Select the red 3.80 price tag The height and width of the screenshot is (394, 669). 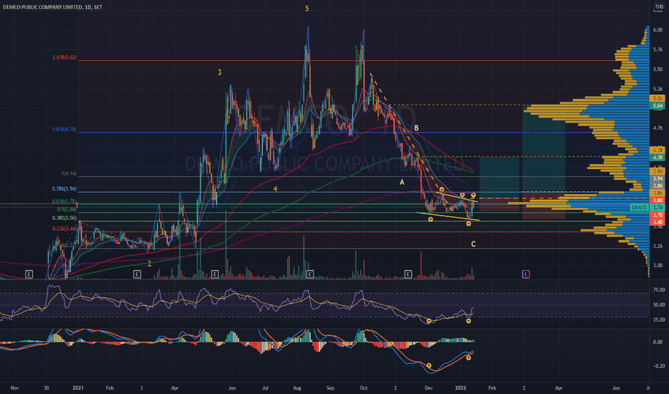coord(658,200)
